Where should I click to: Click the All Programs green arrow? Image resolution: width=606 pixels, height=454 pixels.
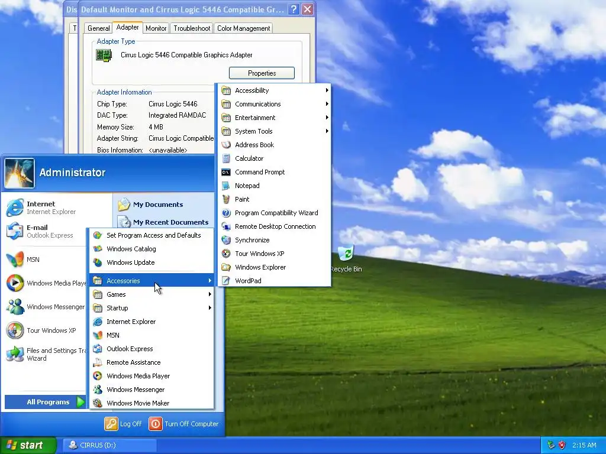click(80, 402)
